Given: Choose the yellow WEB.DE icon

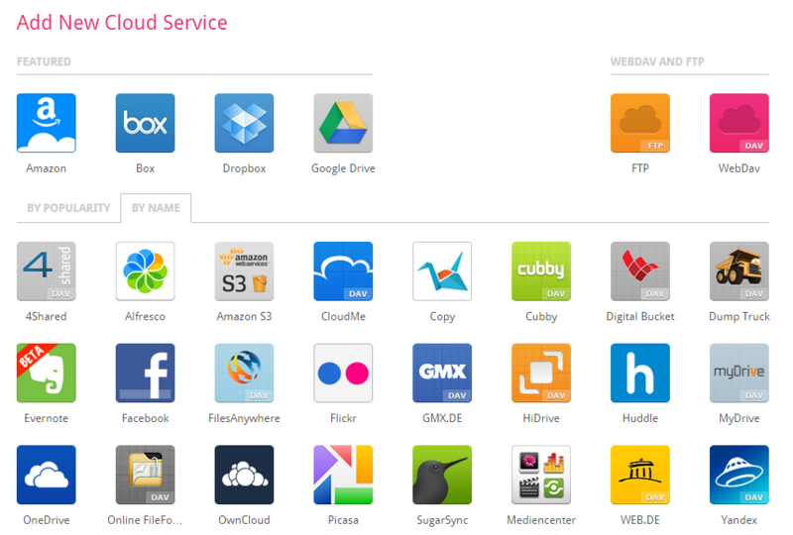Looking at the screenshot, I should point(640,475).
